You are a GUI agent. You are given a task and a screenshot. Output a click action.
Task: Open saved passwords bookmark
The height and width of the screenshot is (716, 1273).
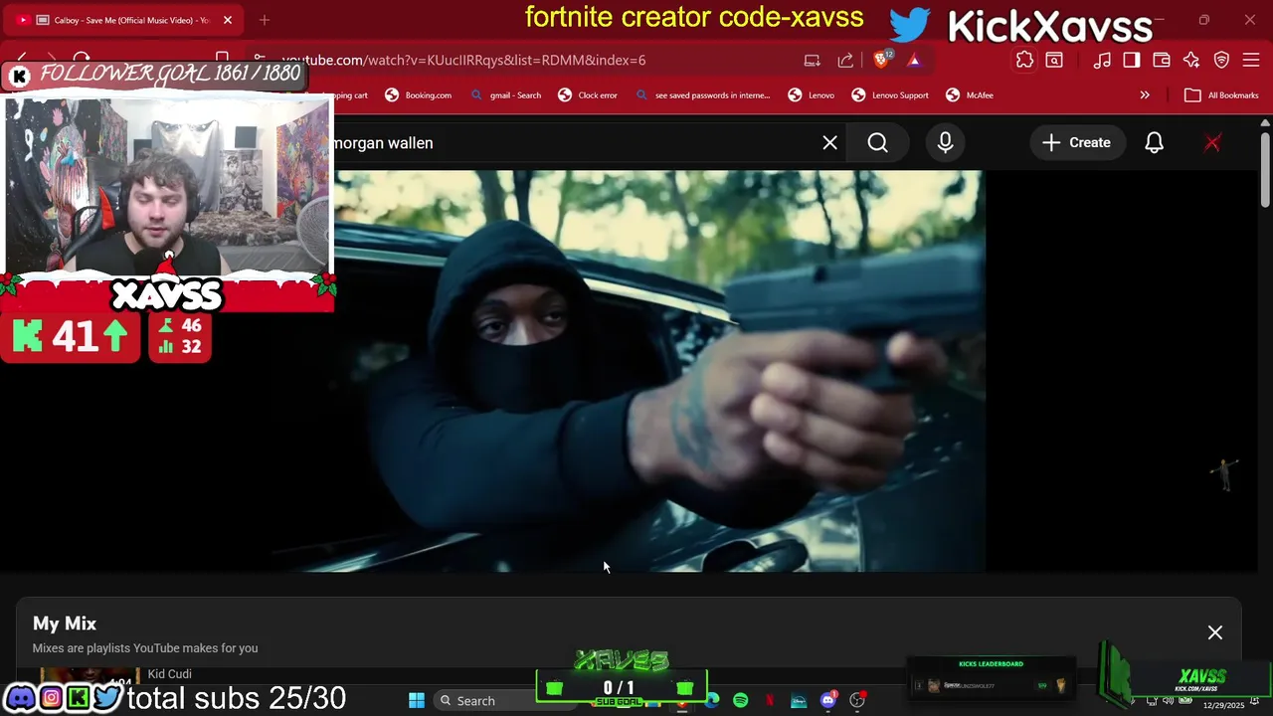tap(703, 95)
